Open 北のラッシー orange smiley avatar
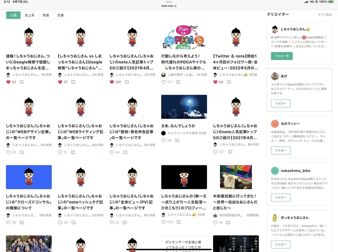This screenshot has width=338, height=252. tap(275, 124)
